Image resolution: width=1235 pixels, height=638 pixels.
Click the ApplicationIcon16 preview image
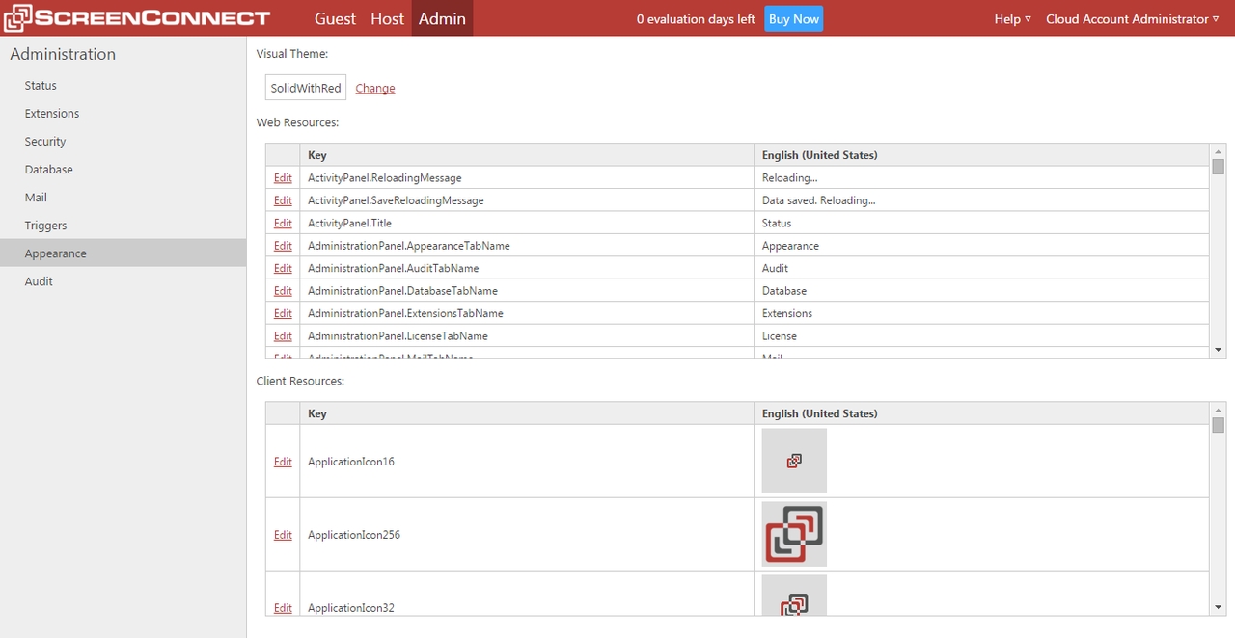coord(793,461)
